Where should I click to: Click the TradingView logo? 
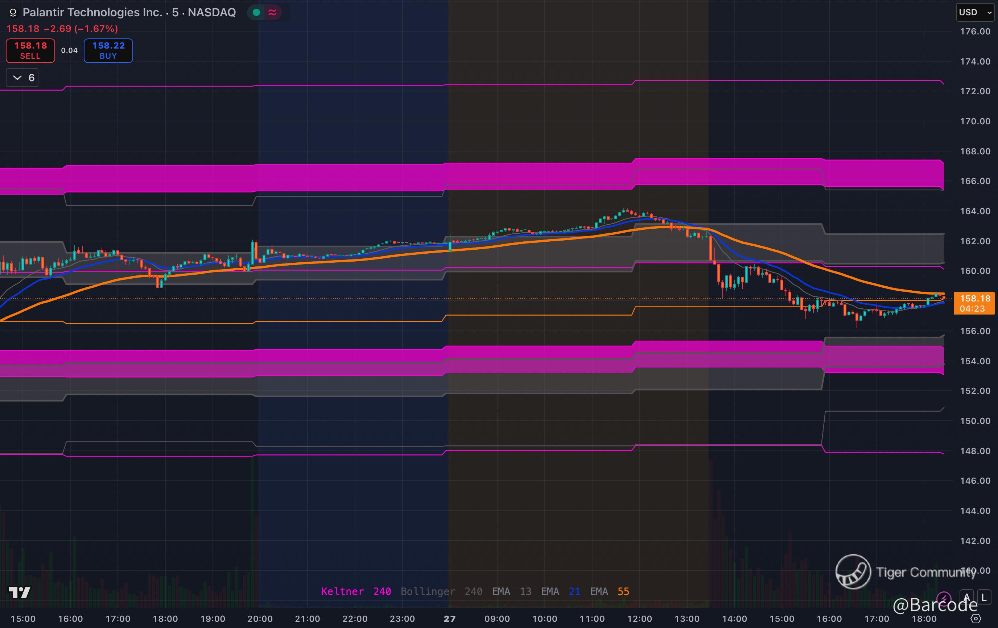(x=20, y=592)
